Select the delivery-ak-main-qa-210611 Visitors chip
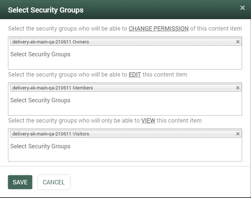Viewport: 251px width, 198px height. 51,134
